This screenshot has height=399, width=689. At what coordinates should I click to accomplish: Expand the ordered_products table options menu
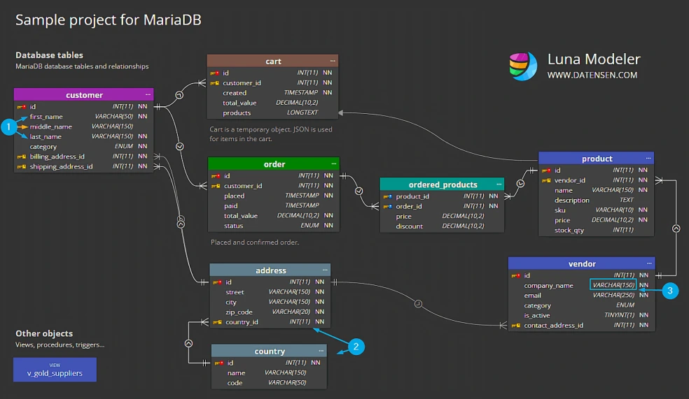coord(497,185)
